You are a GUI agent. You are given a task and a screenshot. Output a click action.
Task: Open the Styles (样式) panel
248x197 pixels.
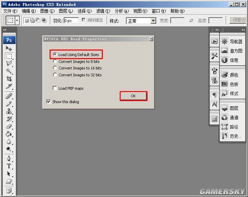230,93
